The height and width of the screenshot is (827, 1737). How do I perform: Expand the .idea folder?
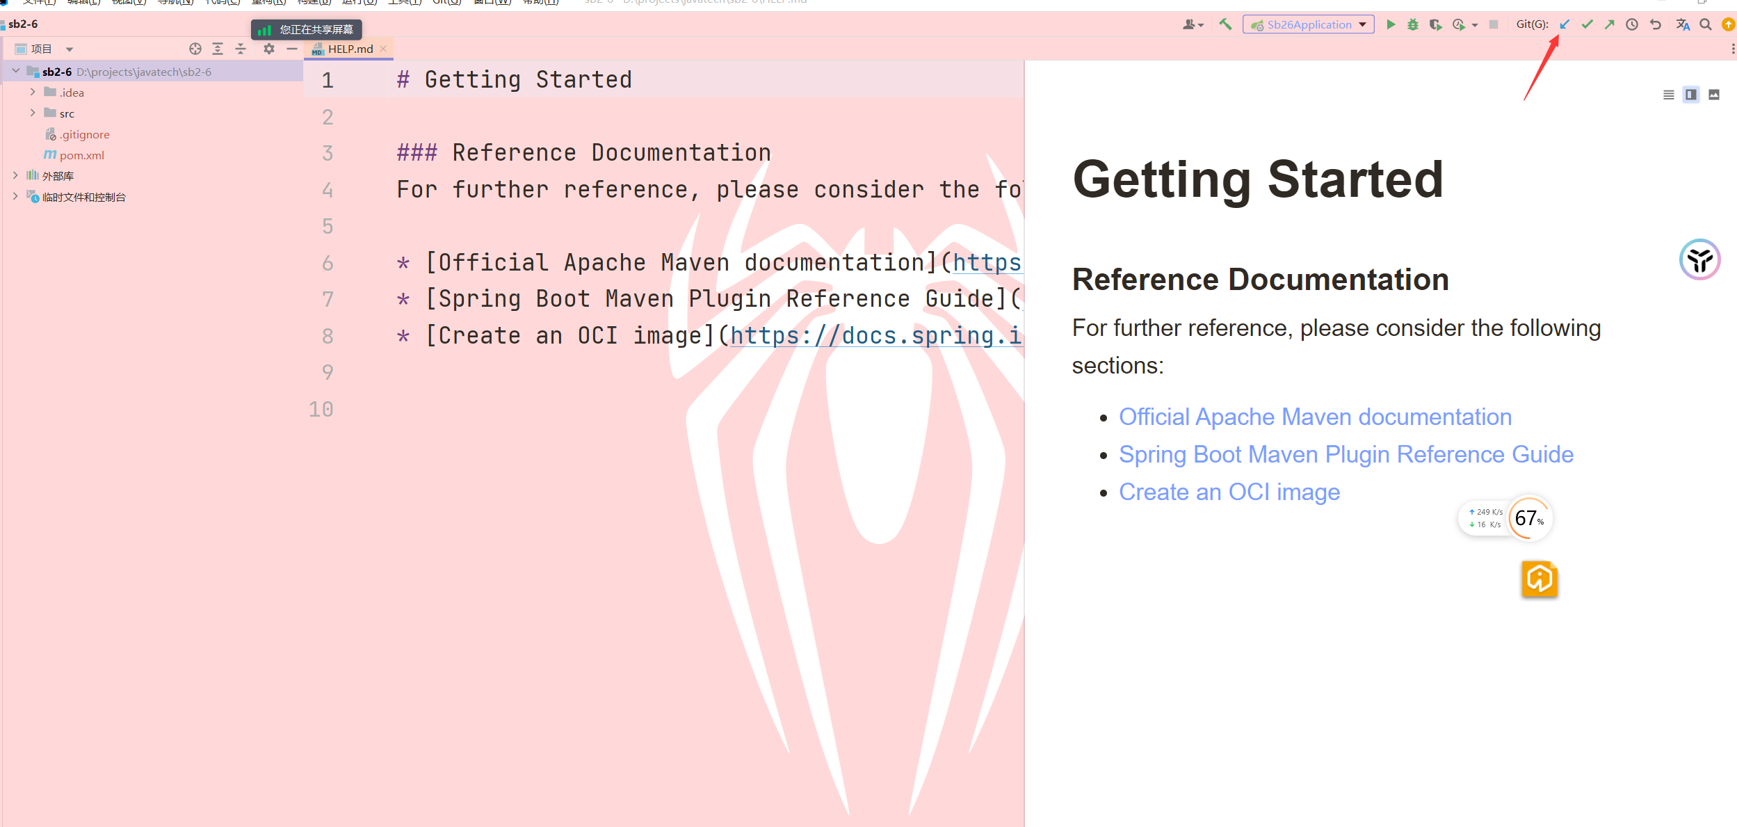point(33,92)
